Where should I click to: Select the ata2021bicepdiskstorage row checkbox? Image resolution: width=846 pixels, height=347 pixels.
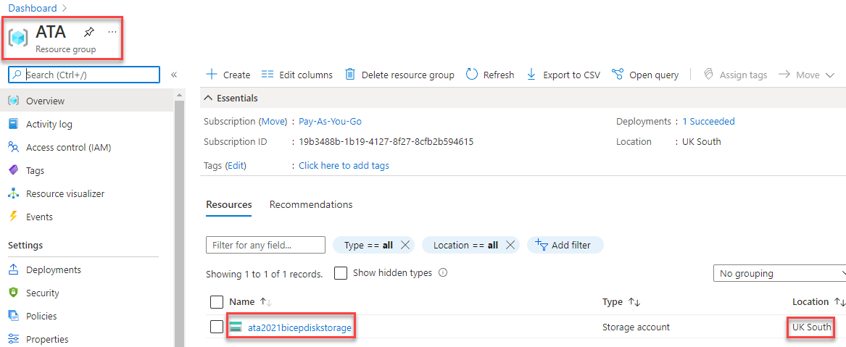[x=216, y=327]
